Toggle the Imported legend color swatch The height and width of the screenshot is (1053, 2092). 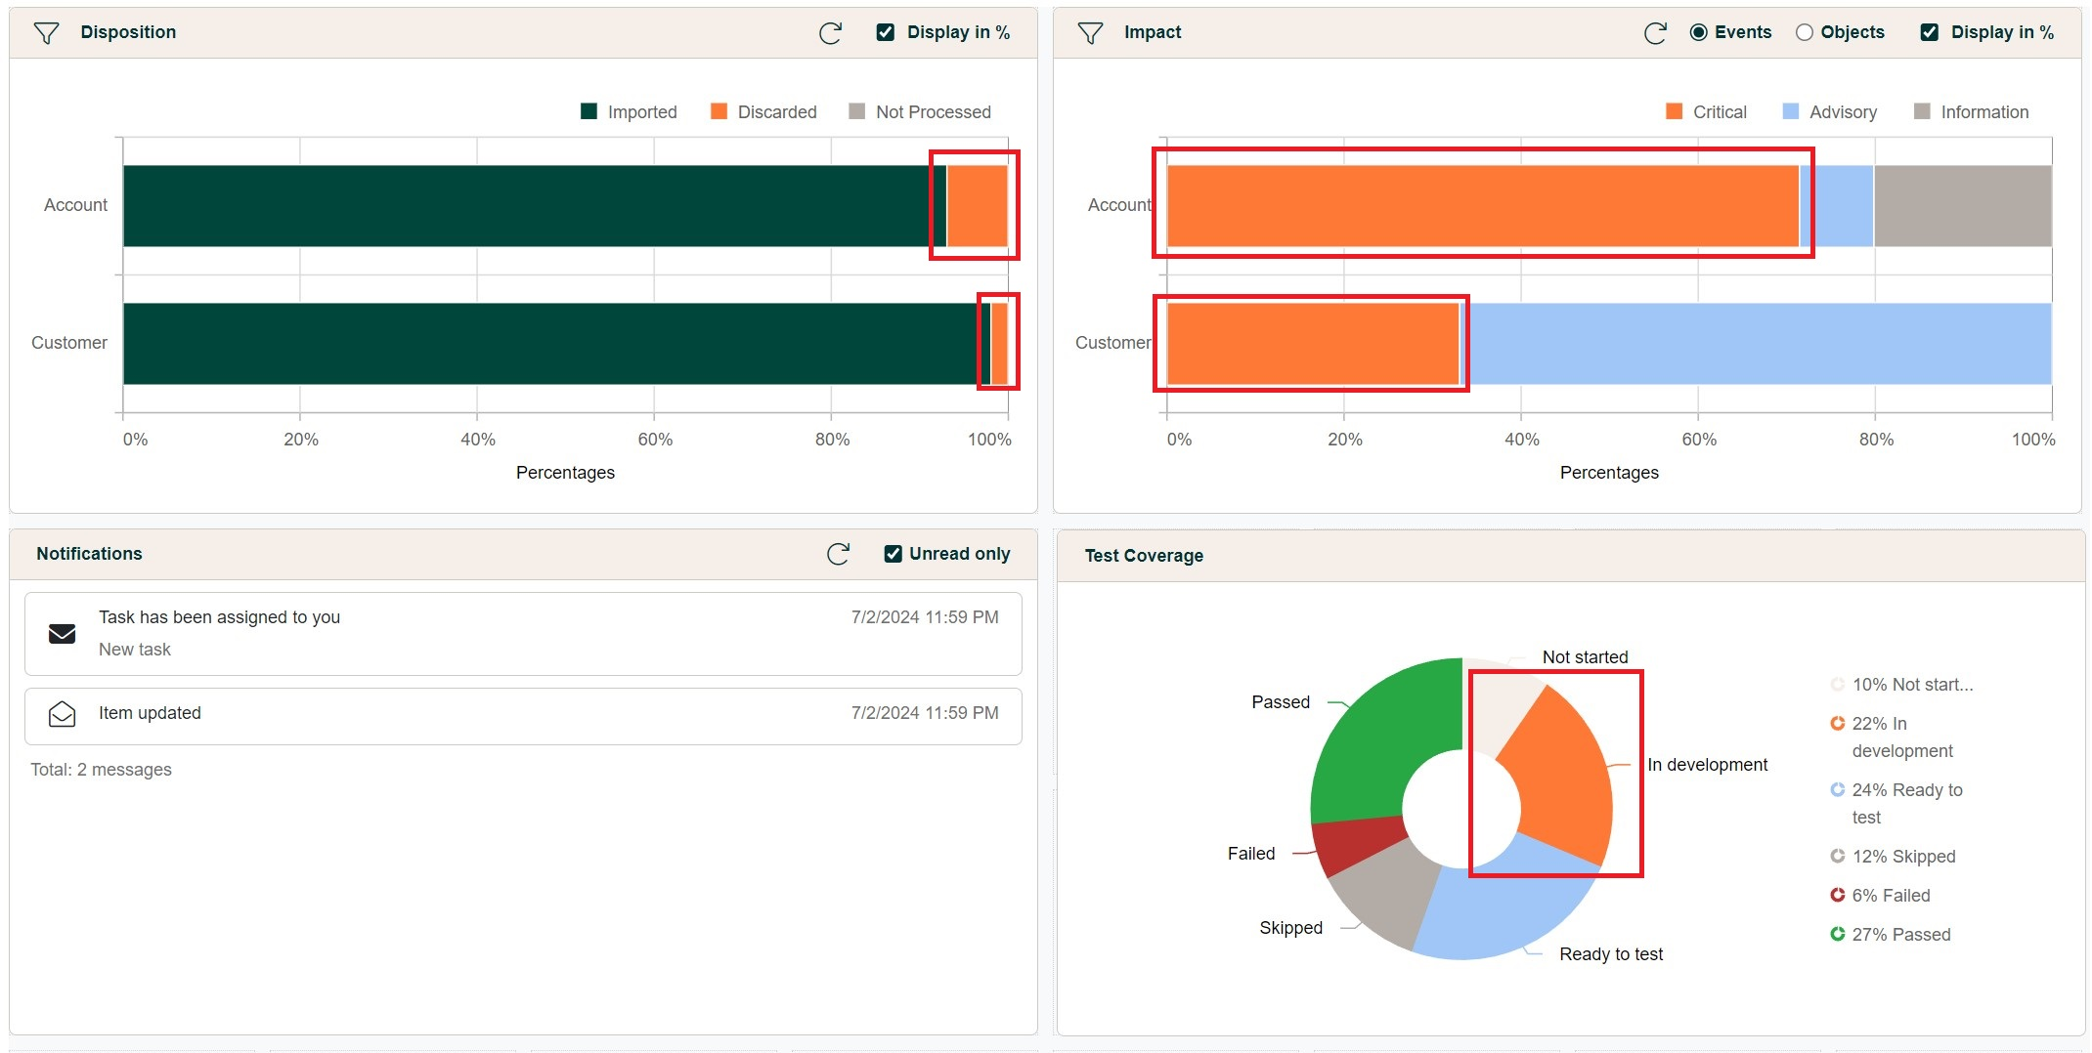pos(588,111)
